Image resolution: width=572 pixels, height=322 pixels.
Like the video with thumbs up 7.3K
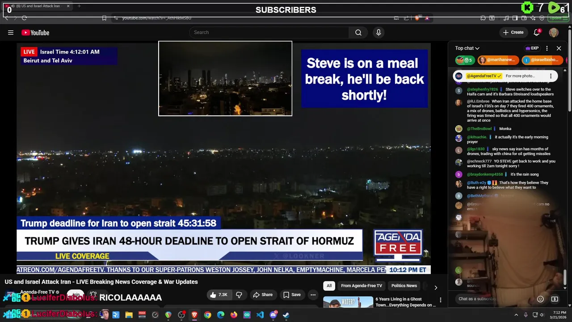coord(219,295)
